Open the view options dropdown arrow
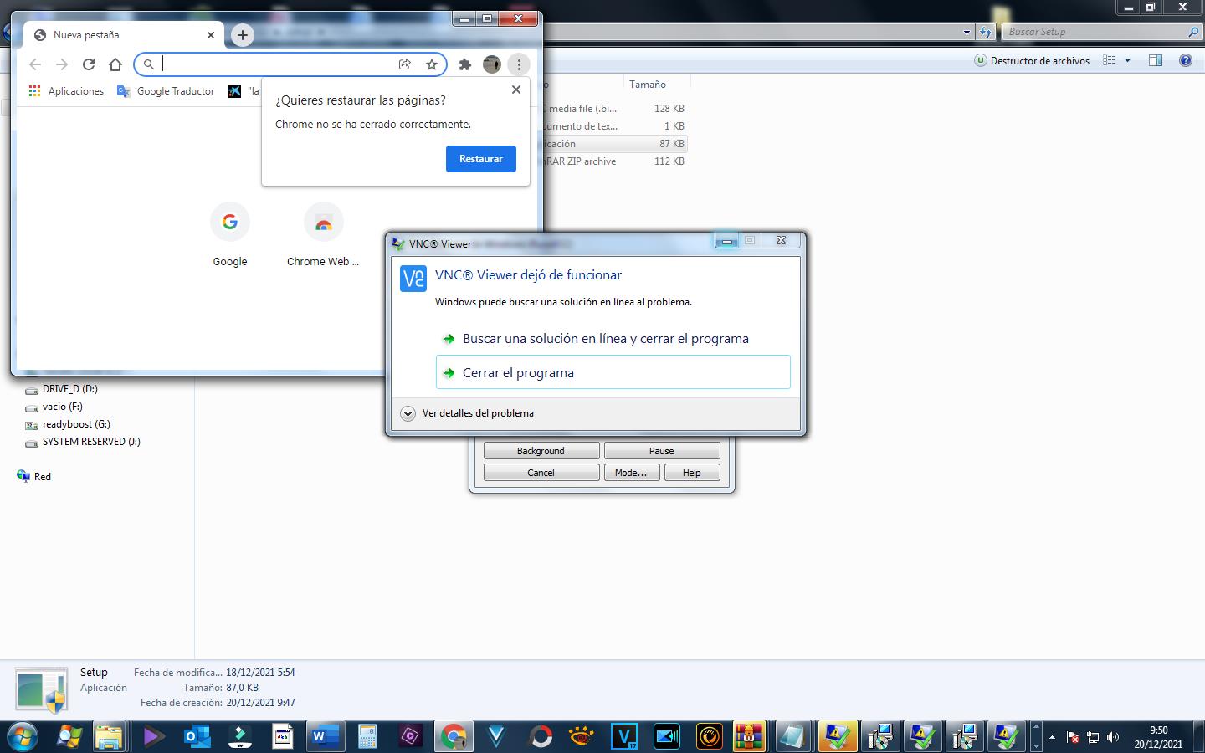Viewport: 1205px width, 753px height. pyautogui.click(x=1127, y=60)
